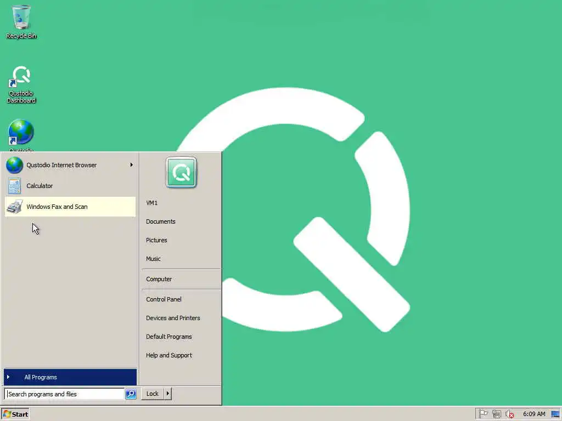This screenshot has width=562, height=421.
Task: Click the network tray icon
Action: pos(496,414)
